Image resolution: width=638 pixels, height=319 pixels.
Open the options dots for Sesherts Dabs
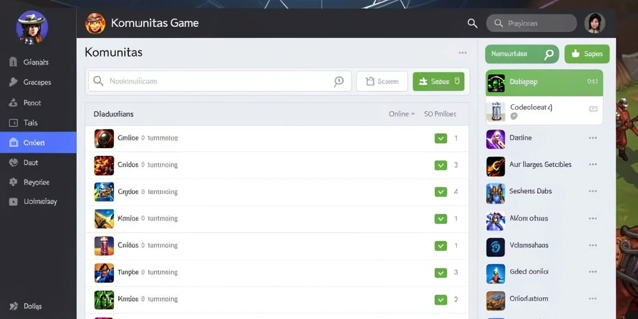click(593, 191)
